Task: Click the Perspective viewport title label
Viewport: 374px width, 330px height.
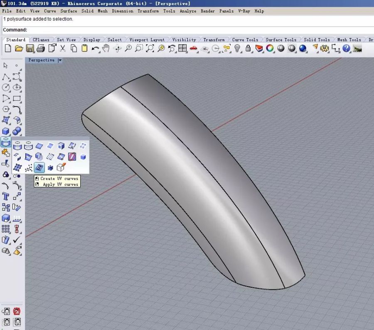Action: click(41, 60)
